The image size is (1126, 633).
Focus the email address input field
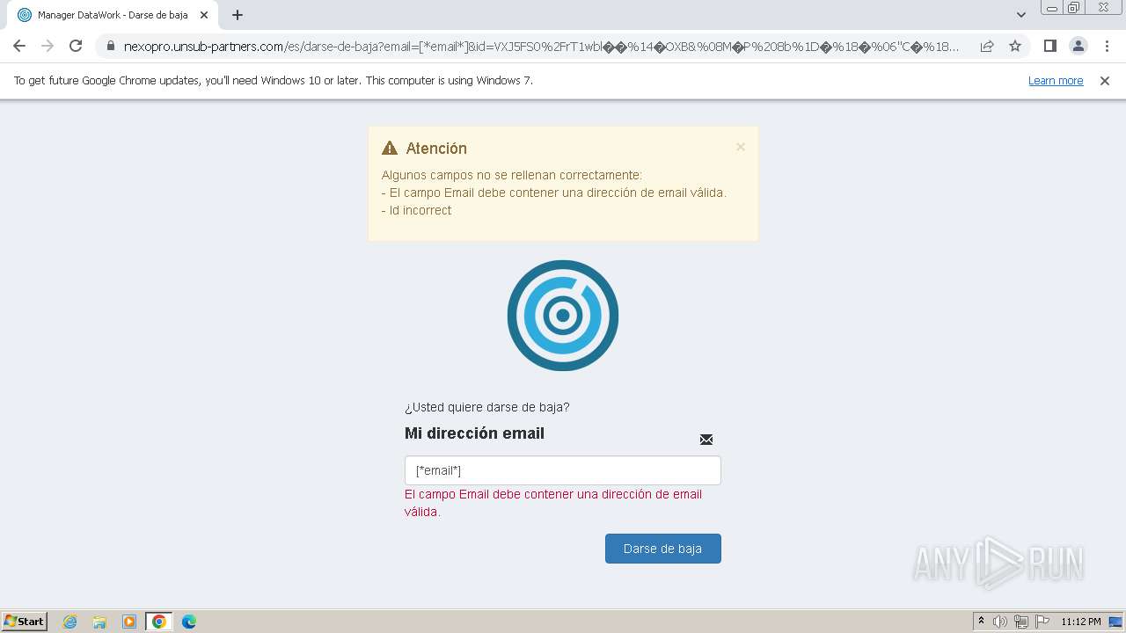(563, 470)
